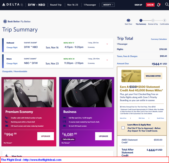Click the full-flat seat icon in Business
This screenshot has width=169, height=163.
click(65, 118)
